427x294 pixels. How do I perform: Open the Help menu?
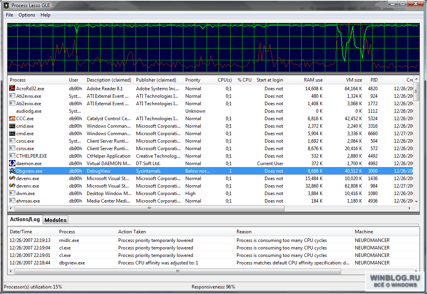[x=45, y=15]
